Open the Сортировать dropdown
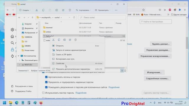Image resolution: width=189 pixels, height=106 pixels. point(83,10)
